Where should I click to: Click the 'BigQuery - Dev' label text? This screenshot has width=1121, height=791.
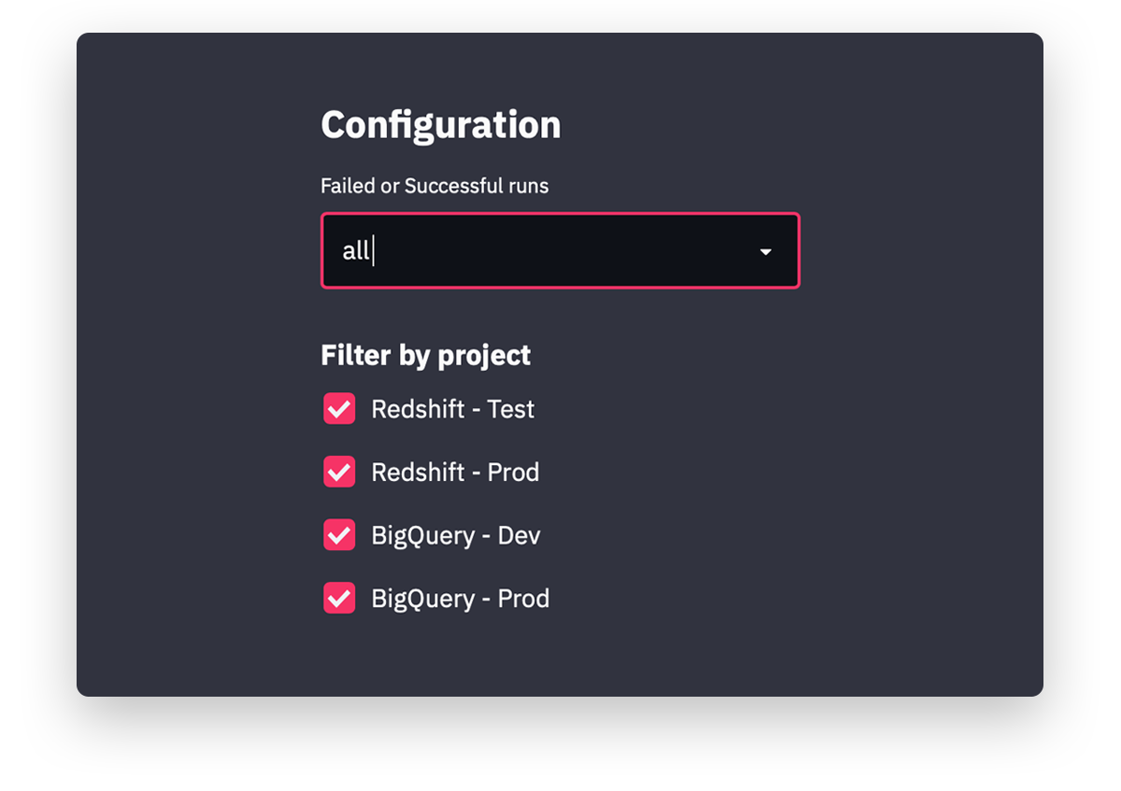pyautogui.click(x=456, y=535)
